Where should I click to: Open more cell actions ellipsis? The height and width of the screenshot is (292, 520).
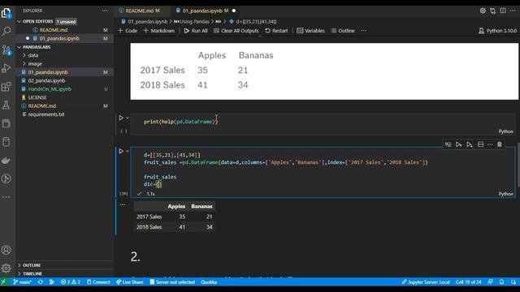490,144
